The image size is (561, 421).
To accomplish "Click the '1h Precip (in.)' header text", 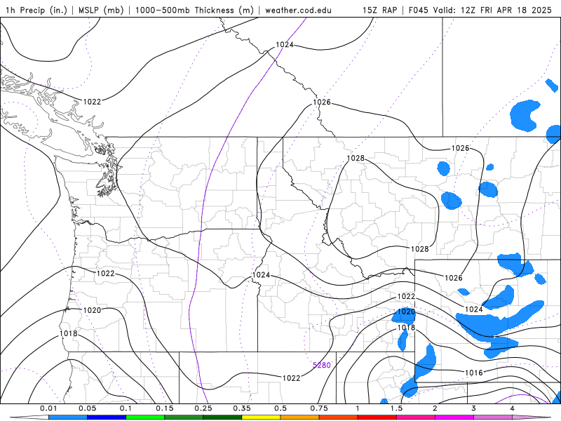I will [37, 10].
